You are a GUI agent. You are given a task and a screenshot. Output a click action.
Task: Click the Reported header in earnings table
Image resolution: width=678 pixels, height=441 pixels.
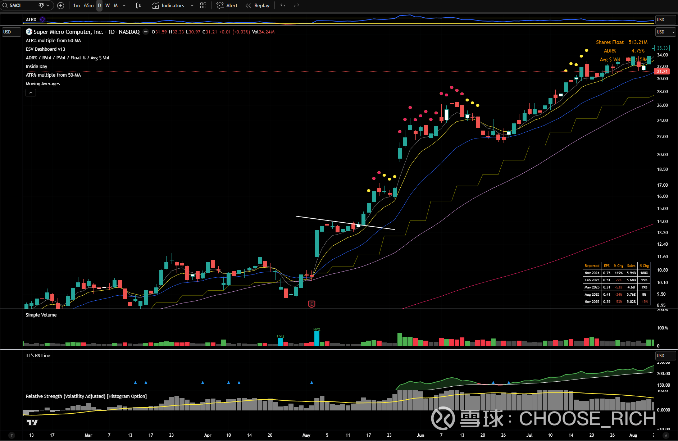(592, 266)
